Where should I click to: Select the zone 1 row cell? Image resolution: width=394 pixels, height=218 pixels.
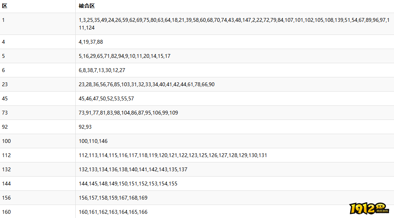tap(38, 24)
